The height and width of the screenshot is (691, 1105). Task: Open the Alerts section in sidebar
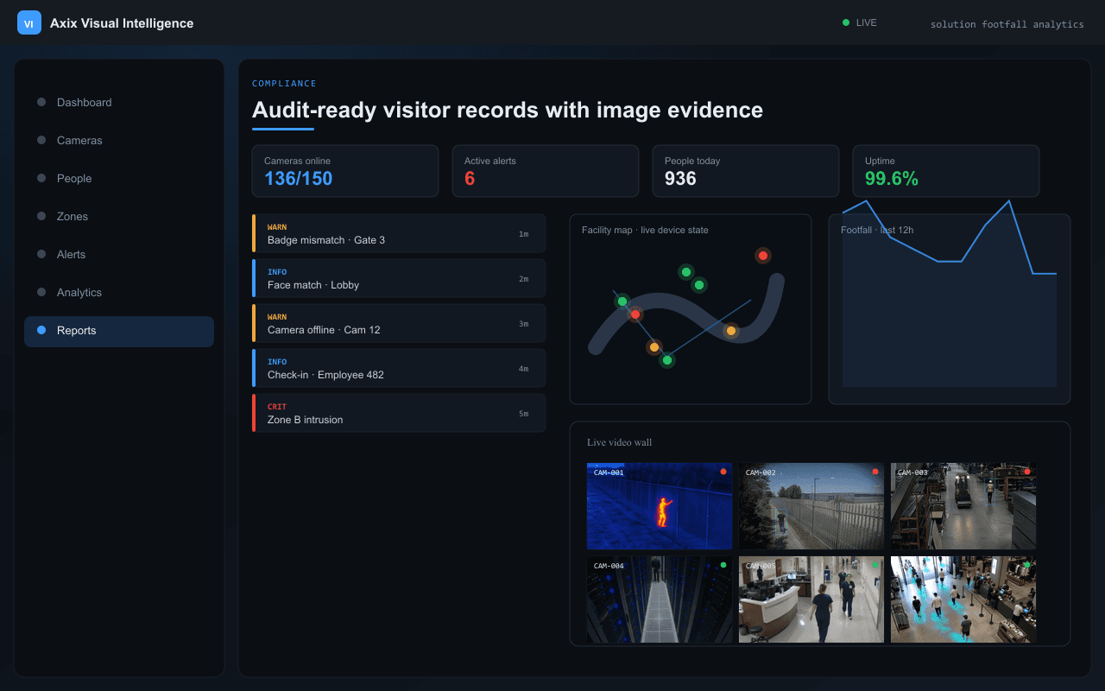119,254
